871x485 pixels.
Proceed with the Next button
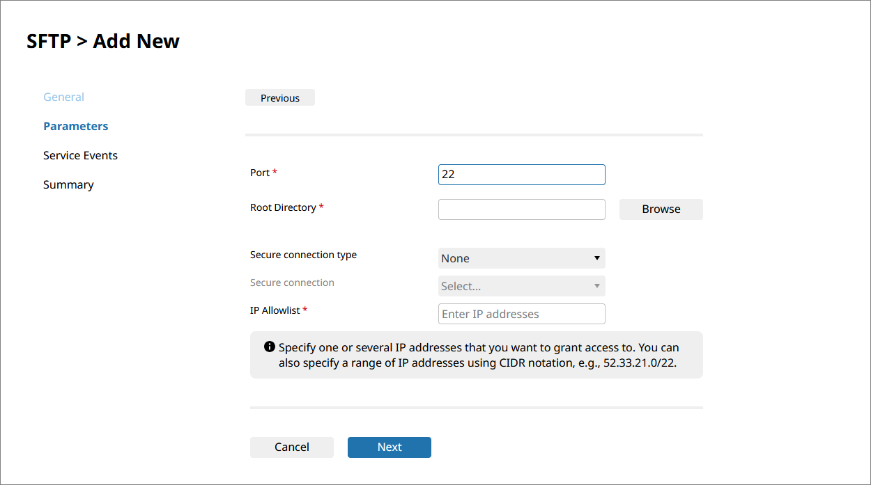389,447
